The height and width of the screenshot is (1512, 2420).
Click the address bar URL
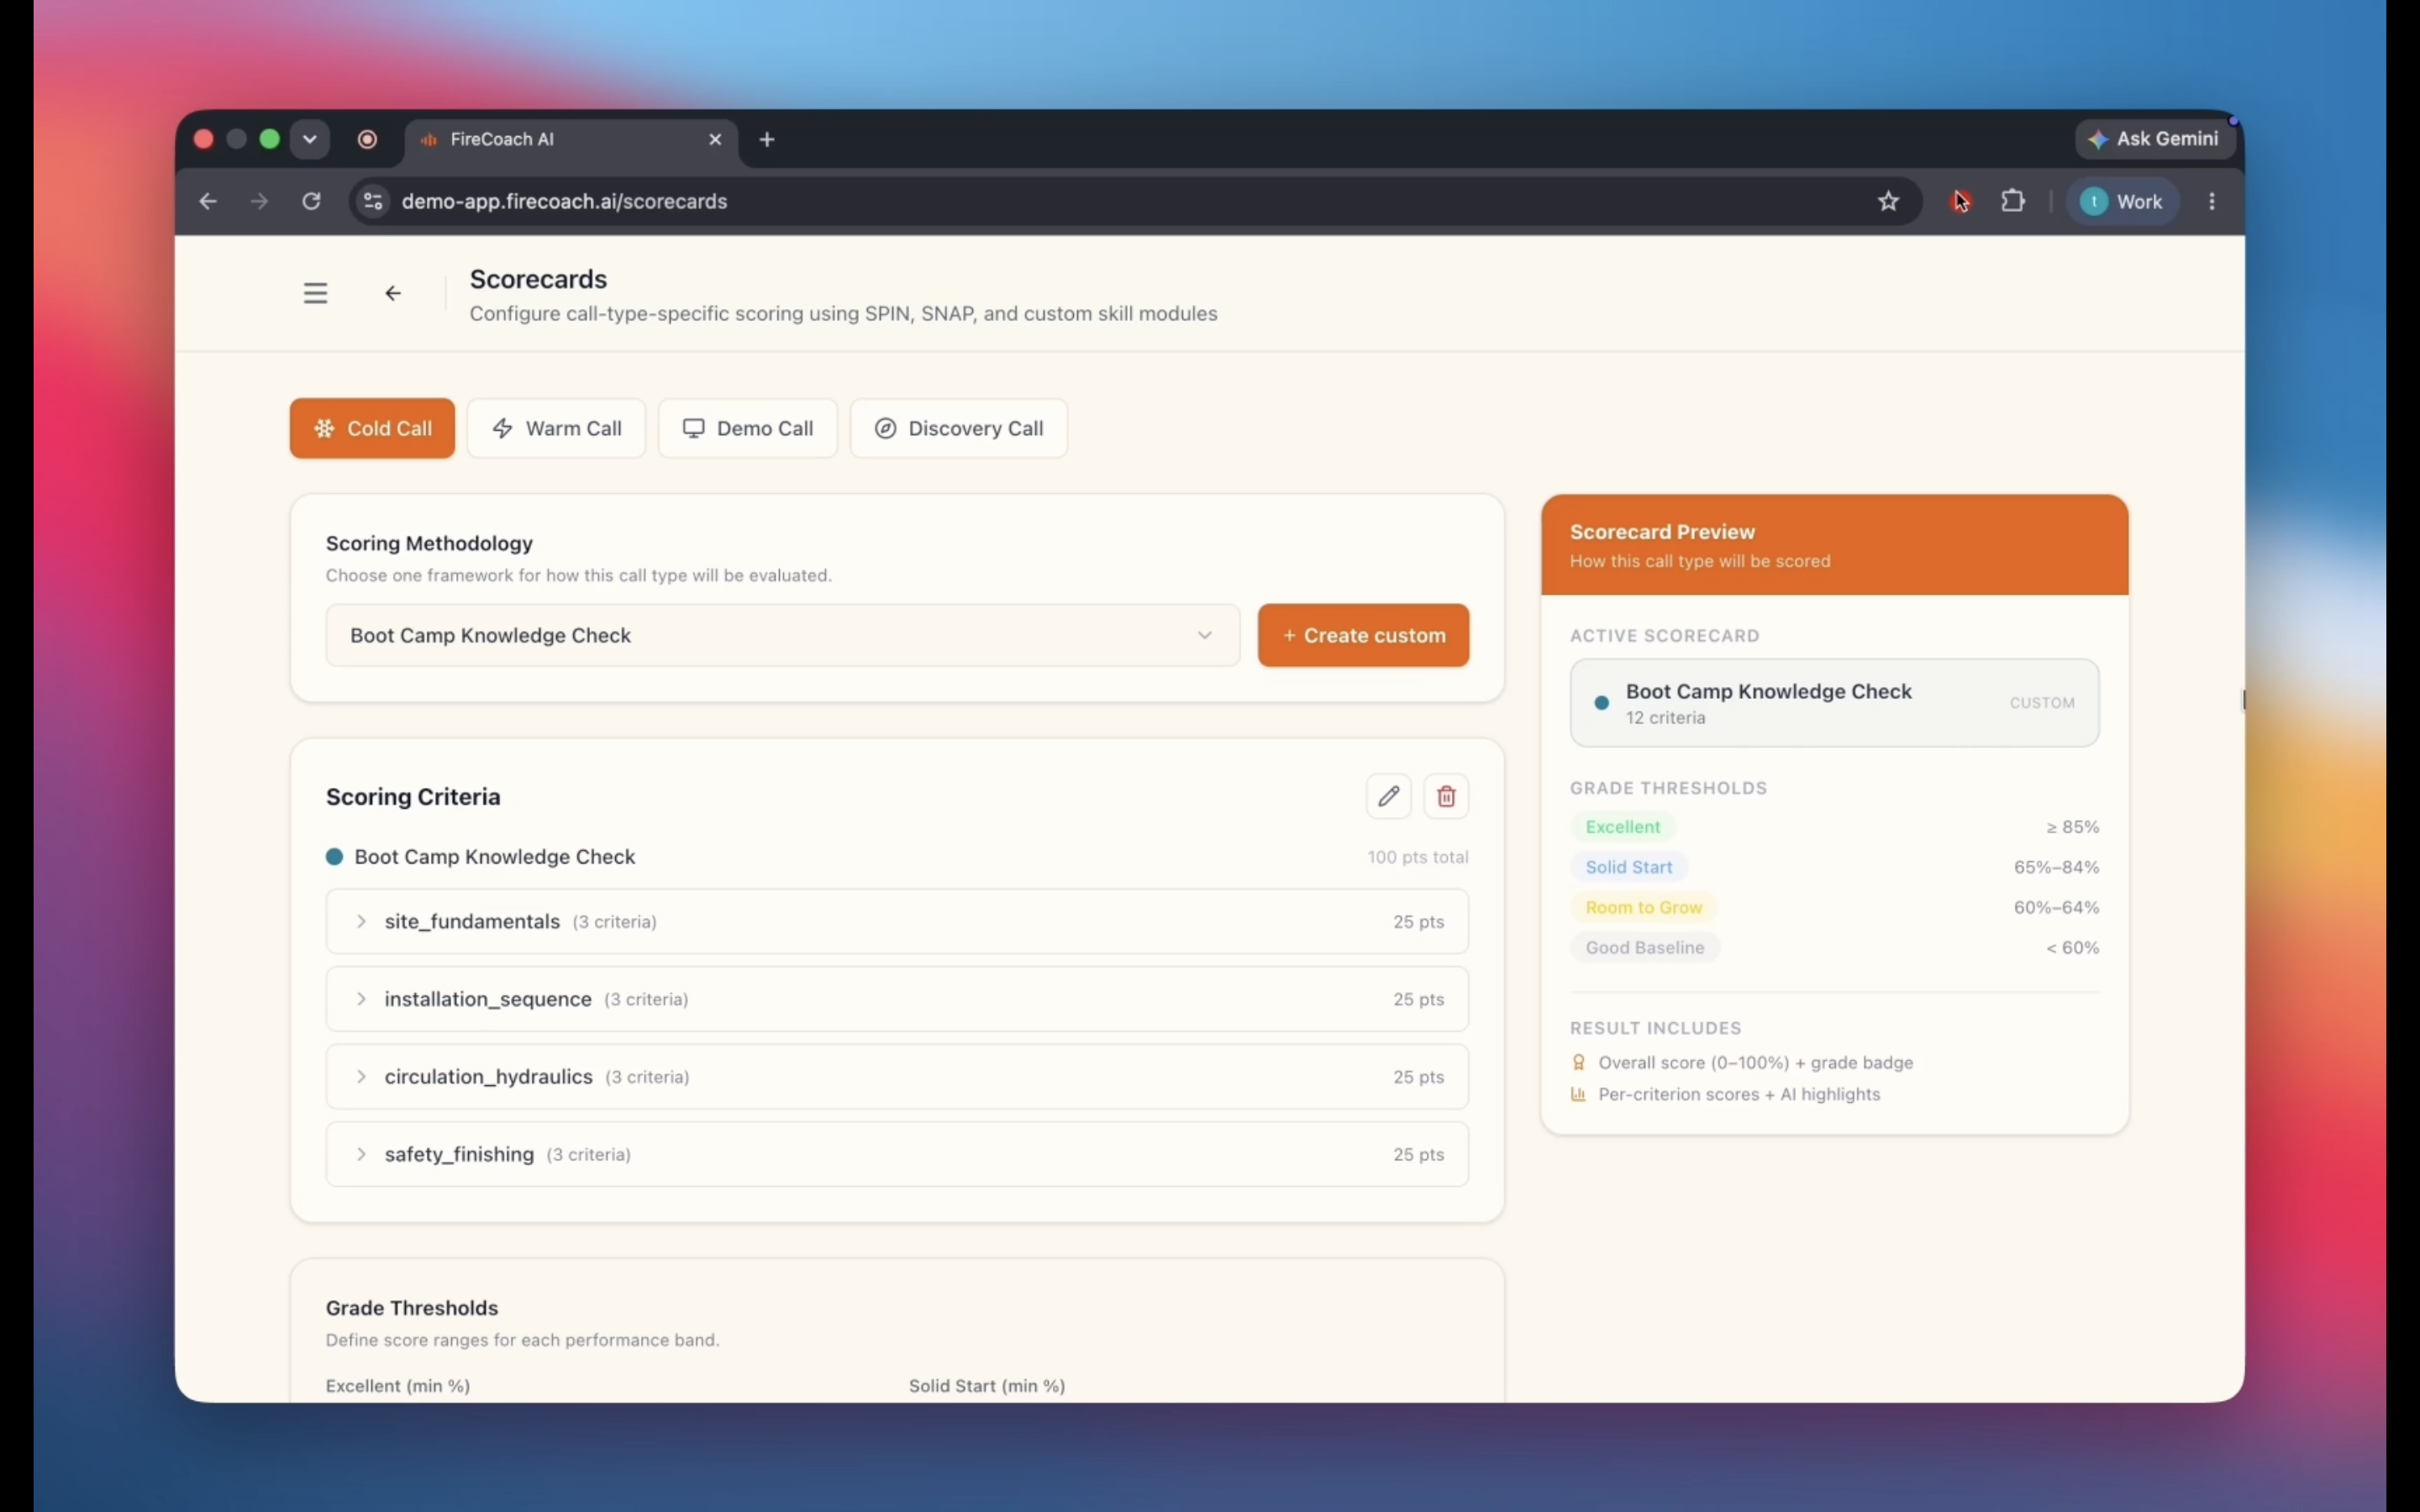pos(564,201)
